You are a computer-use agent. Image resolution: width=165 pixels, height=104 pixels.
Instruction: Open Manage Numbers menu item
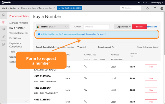pyautogui.click(x=19, y=23)
